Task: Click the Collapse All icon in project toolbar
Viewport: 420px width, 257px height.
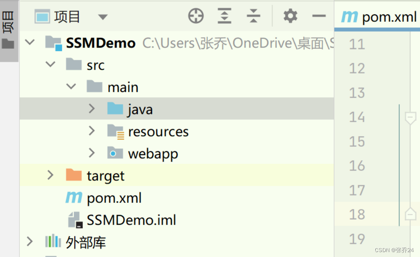Action: pos(253,16)
